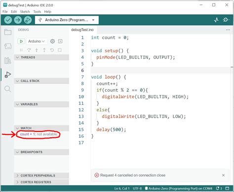The image size is (234, 192).
Task: Open the Serial Monitor
Action: (x=226, y=20)
